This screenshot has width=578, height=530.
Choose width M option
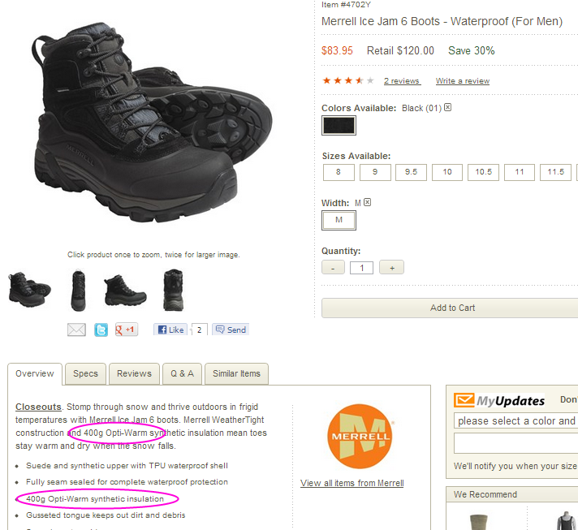339,220
